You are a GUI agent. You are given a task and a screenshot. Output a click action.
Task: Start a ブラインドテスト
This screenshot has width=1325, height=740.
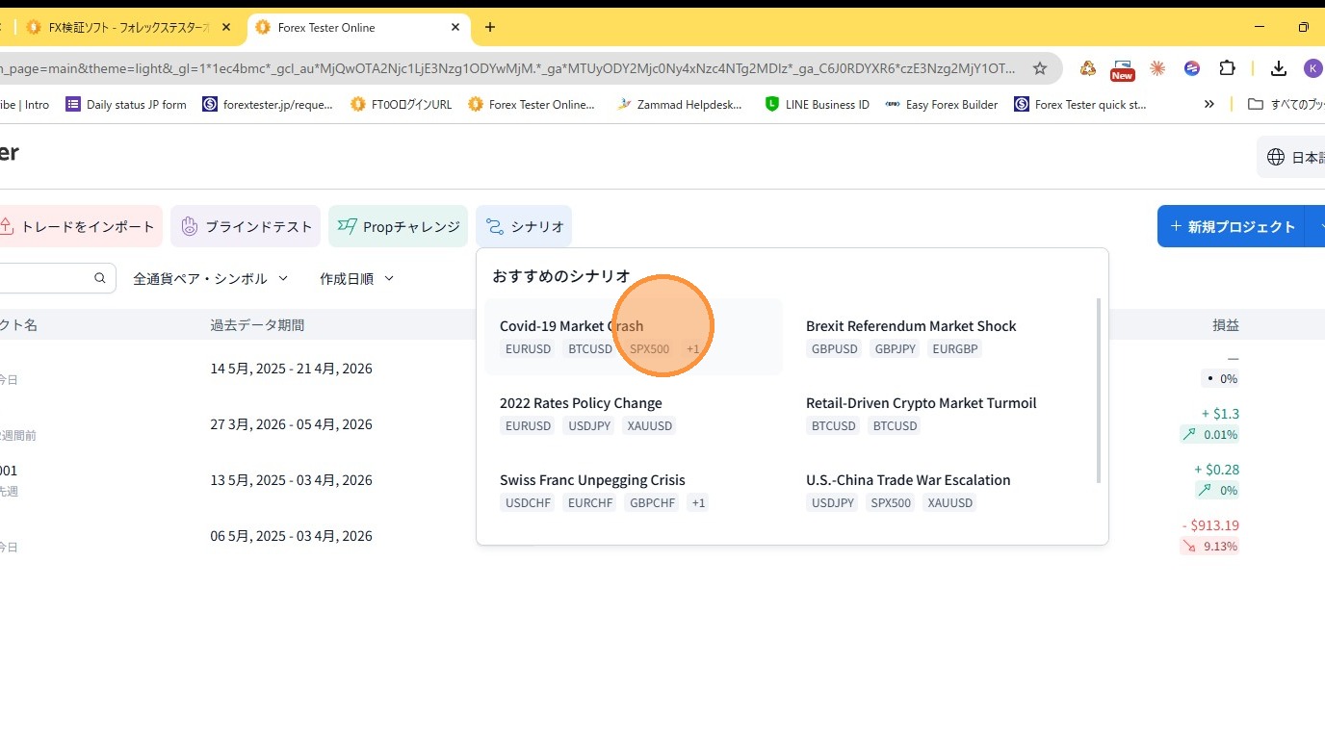(246, 226)
